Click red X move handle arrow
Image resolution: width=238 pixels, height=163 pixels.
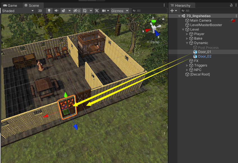(46, 116)
